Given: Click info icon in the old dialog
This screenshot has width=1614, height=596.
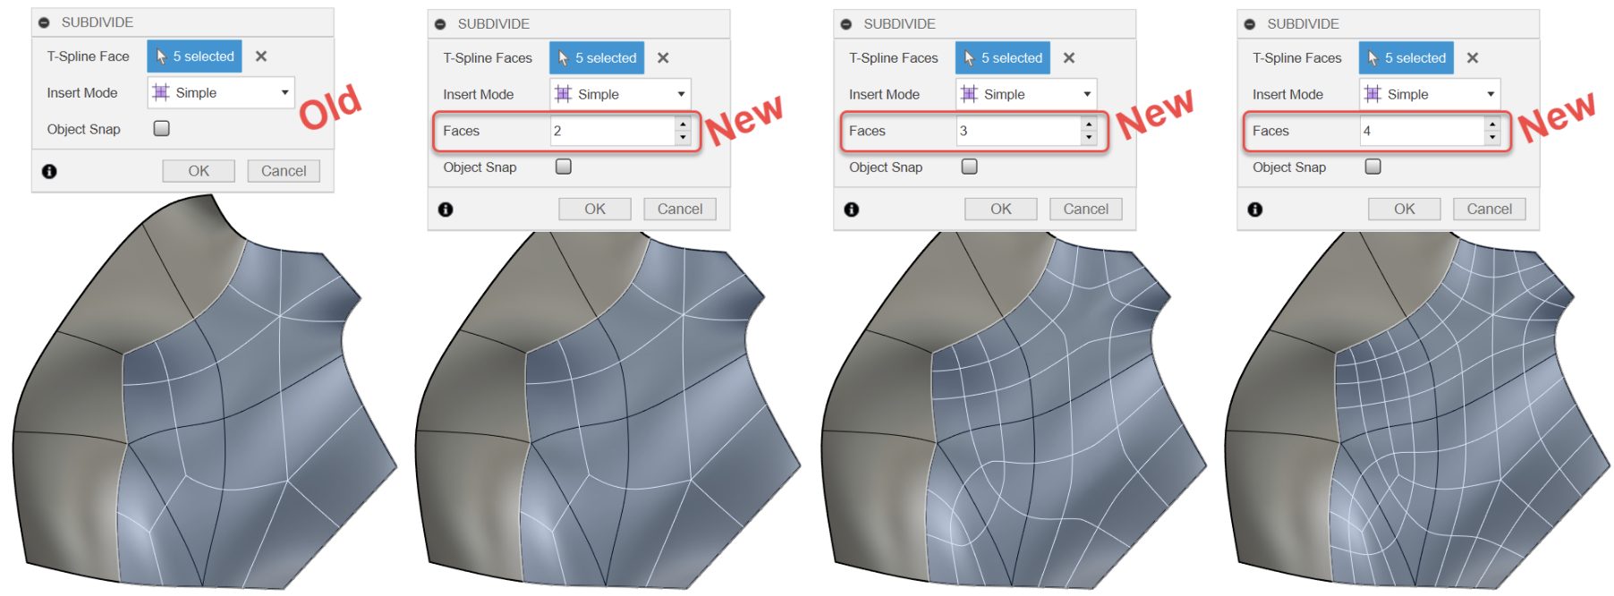Looking at the screenshot, I should (x=49, y=171).
